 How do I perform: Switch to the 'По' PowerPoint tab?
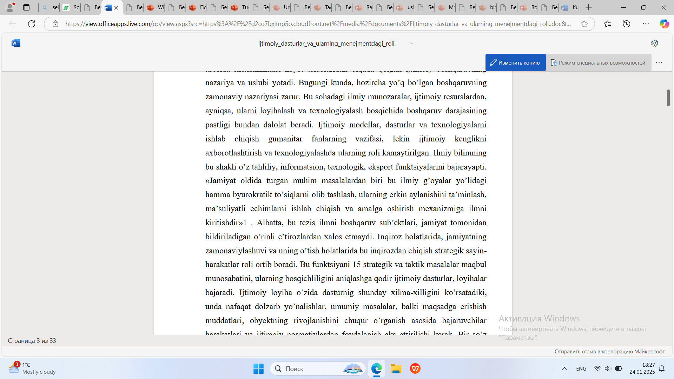click(197, 7)
